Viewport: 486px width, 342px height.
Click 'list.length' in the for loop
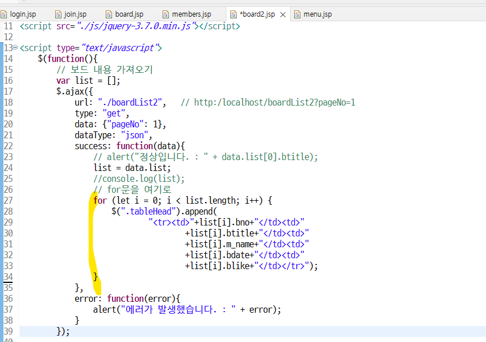210,201
